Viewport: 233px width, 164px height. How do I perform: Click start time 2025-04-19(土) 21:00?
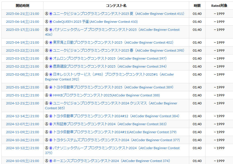pos(23,42)
